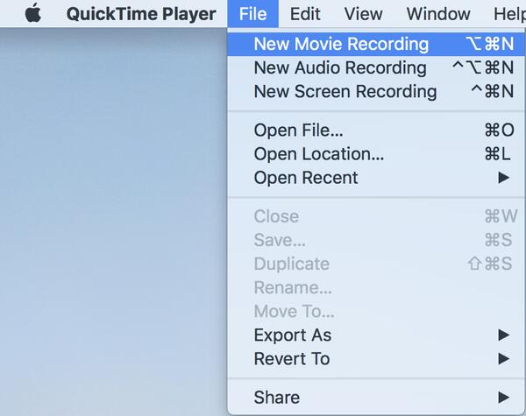Click the Rename… menu item
The image size is (526, 416).
coord(294,287)
